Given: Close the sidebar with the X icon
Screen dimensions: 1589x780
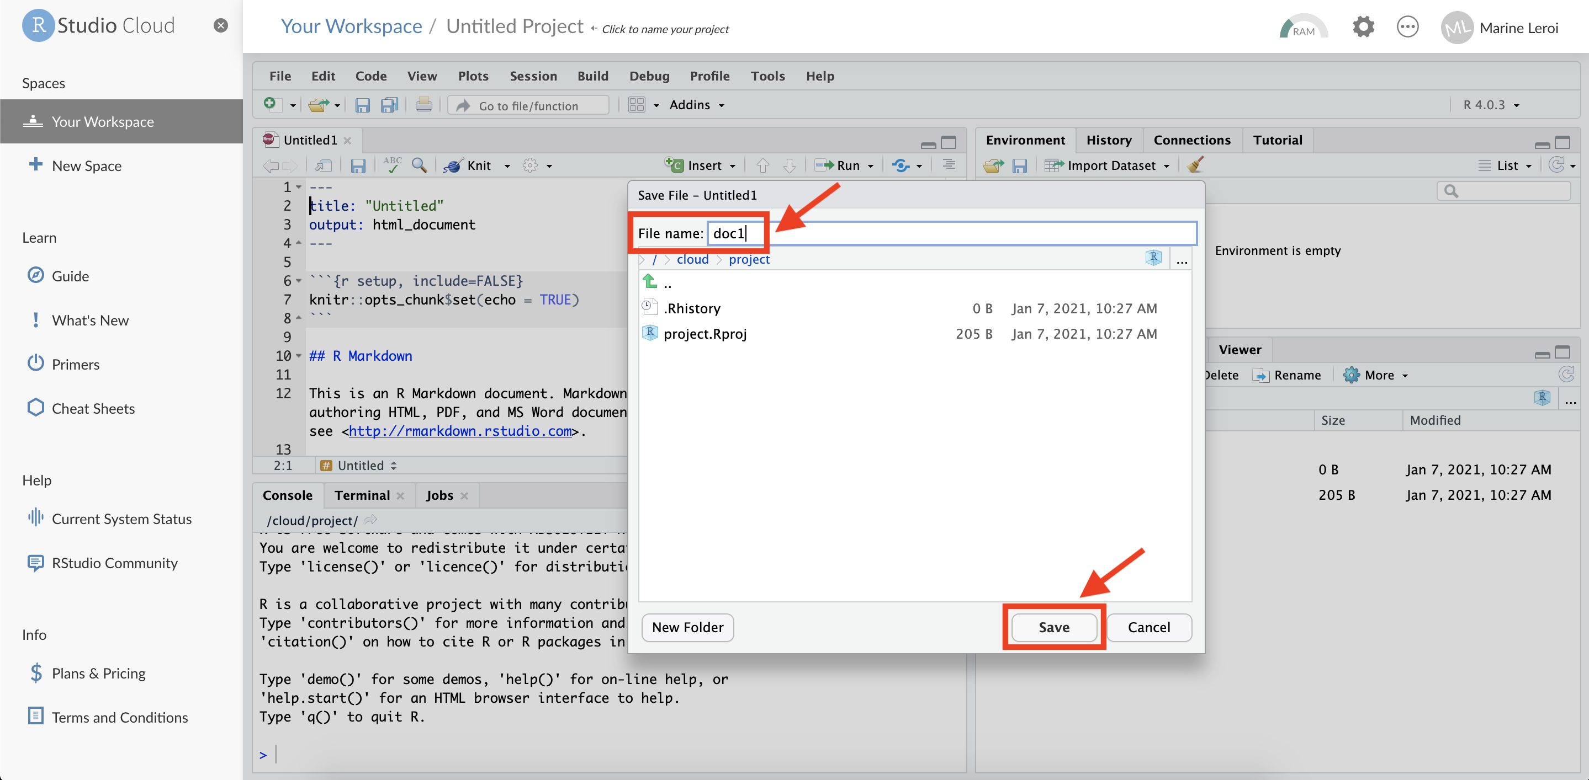Looking at the screenshot, I should (x=221, y=25).
